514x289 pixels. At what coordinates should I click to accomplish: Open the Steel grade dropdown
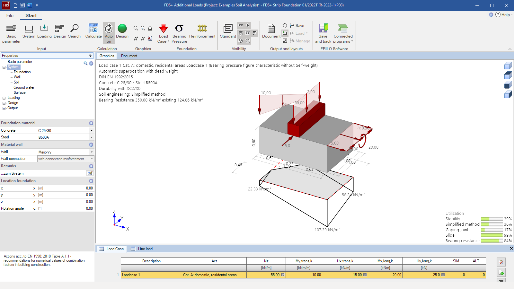[x=92, y=137]
